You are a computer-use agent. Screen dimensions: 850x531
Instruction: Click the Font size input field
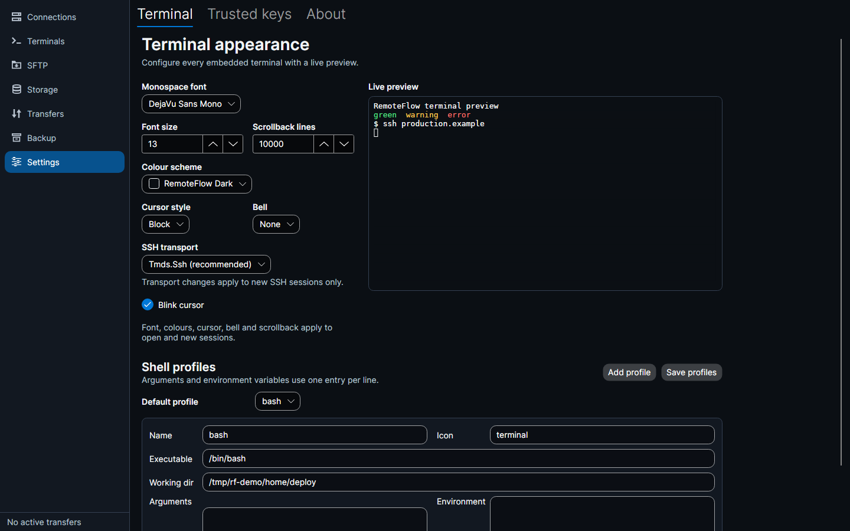[x=172, y=144]
